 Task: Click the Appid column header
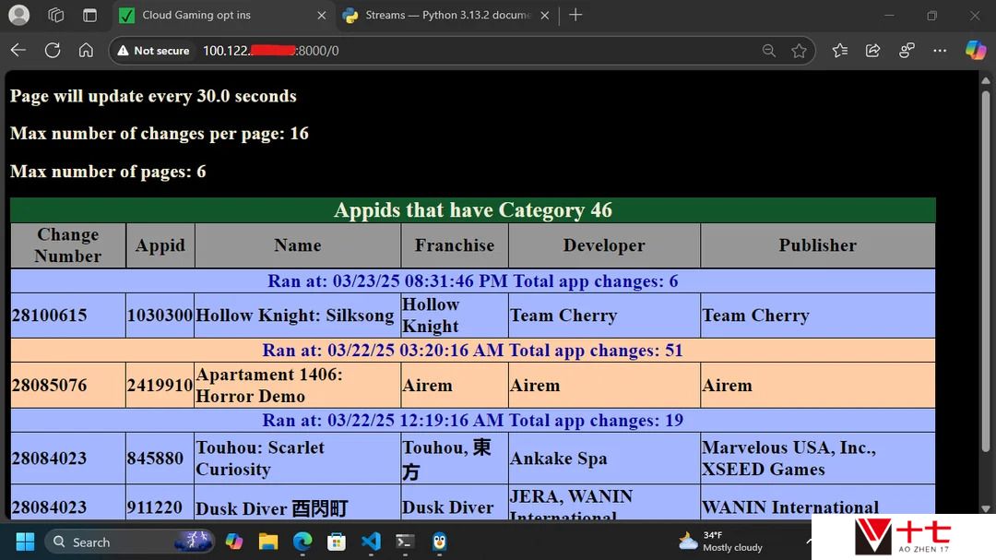(x=160, y=245)
